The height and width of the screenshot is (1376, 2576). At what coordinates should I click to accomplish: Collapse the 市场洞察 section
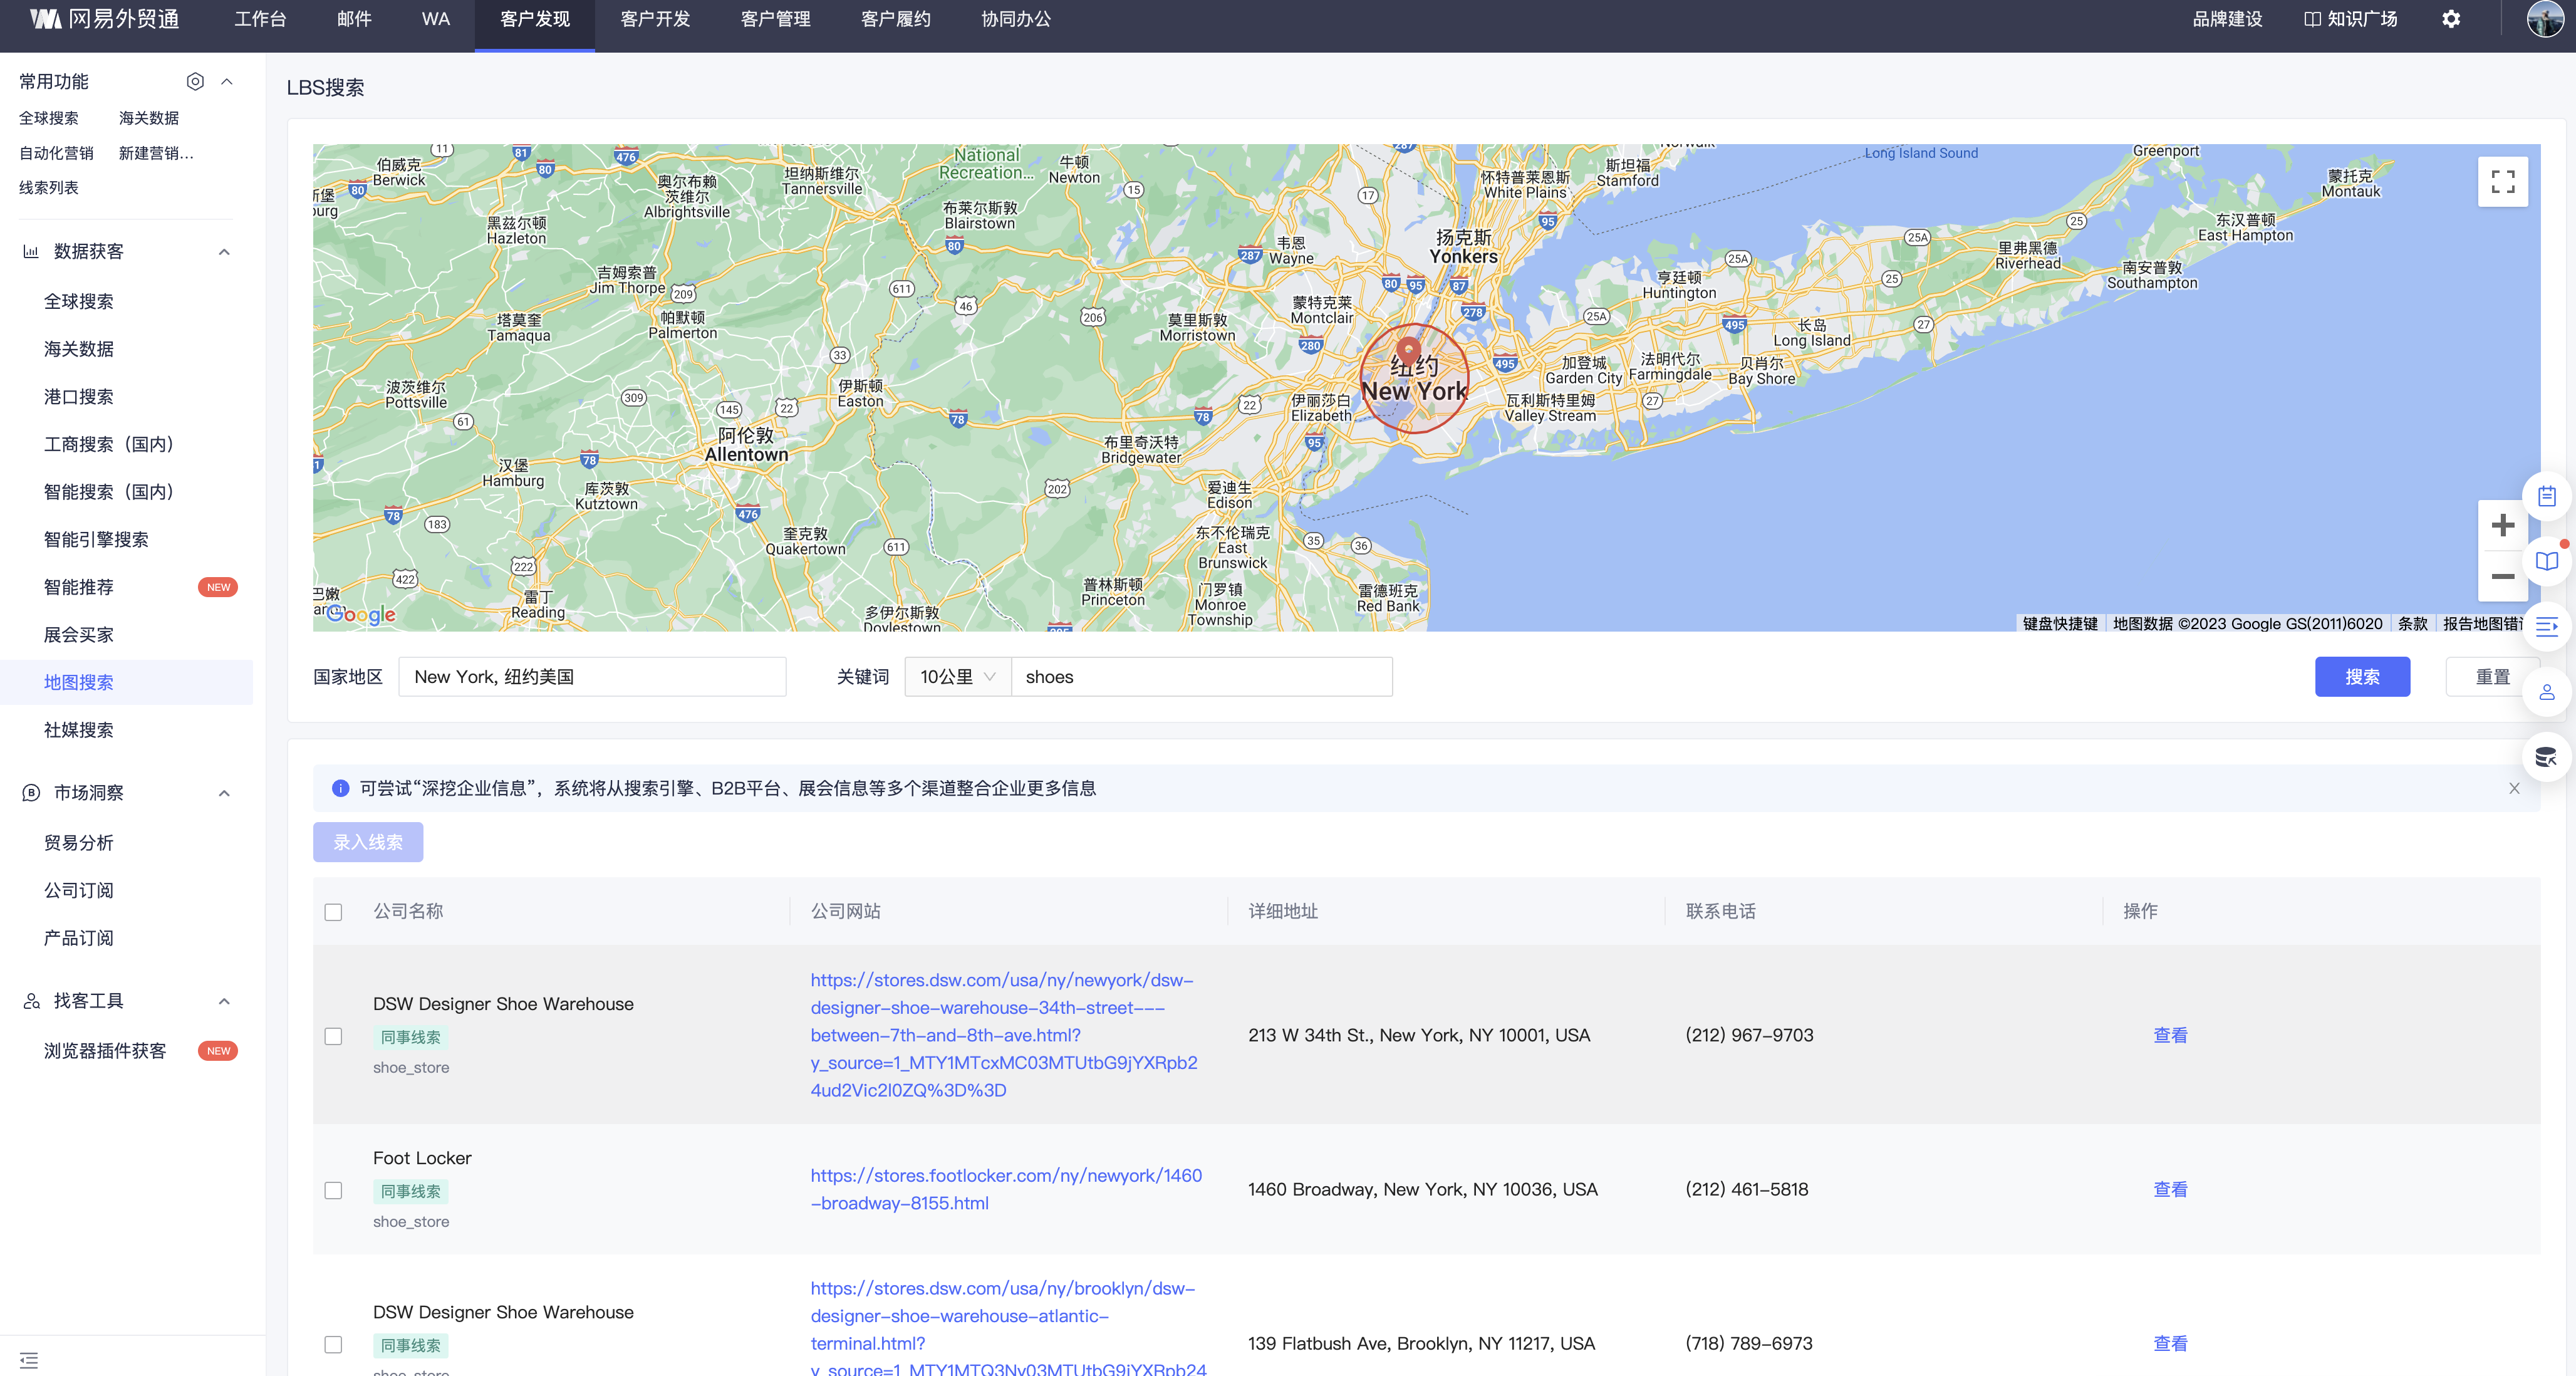tap(224, 793)
